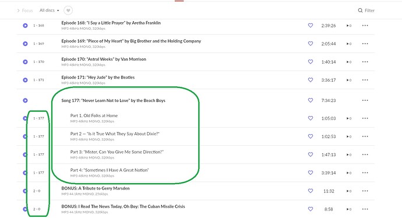This screenshot has width=402, height=218.
Task: Select Song 177 Never Learn Not to Love title
Action: [x=114, y=100]
